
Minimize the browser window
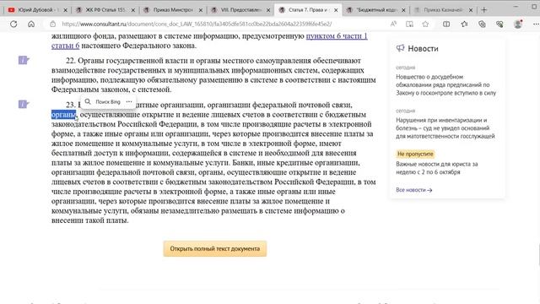point(516,7)
